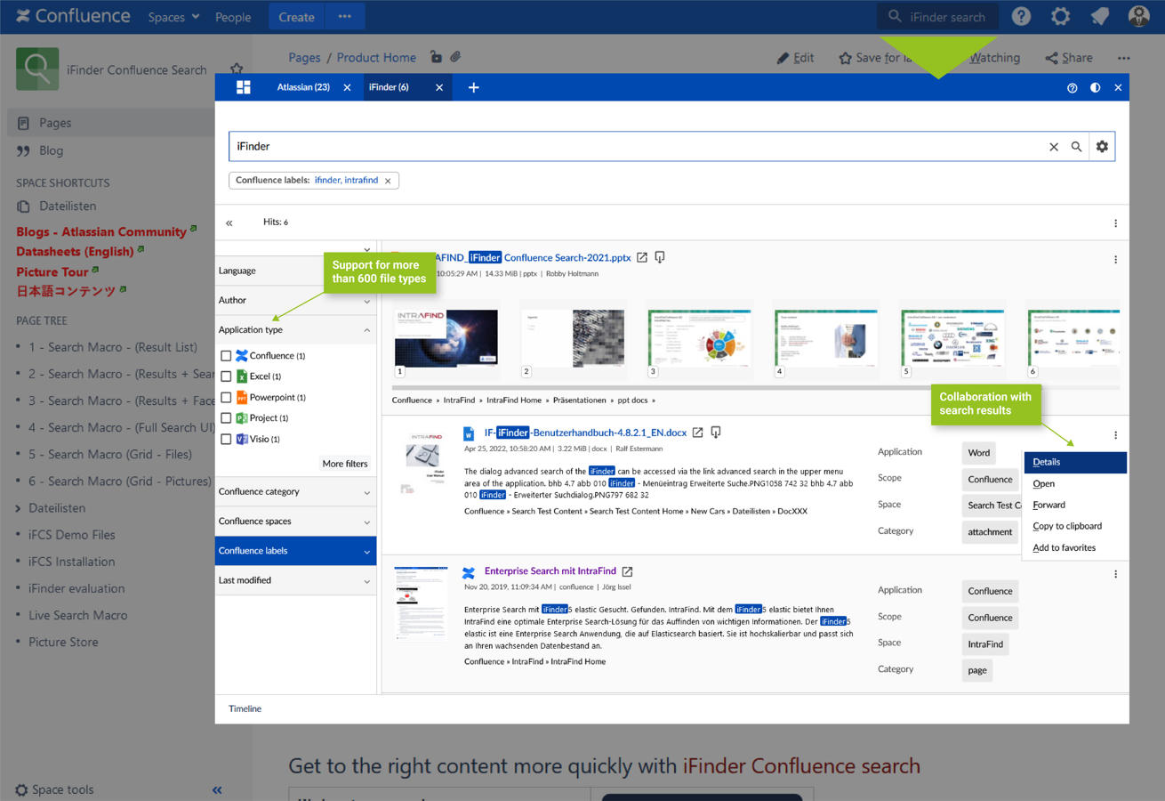Screen dimensions: 1165x801
Task: Open help in the iFinder dialog header
Action: (x=1072, y=88)
